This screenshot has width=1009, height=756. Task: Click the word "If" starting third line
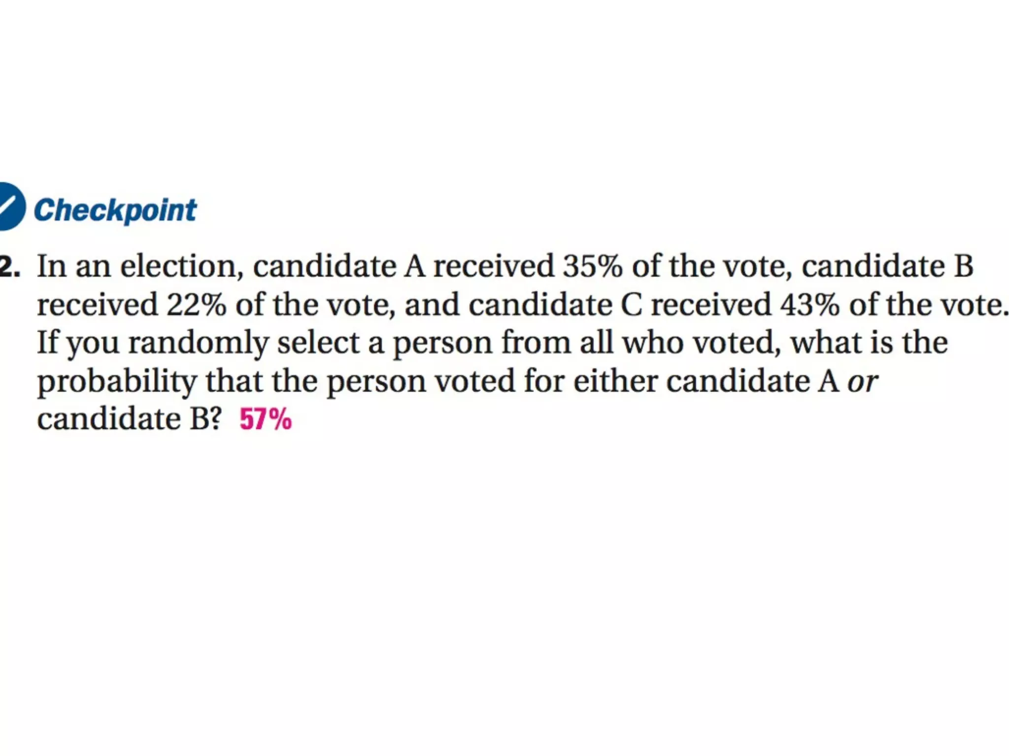47,343
